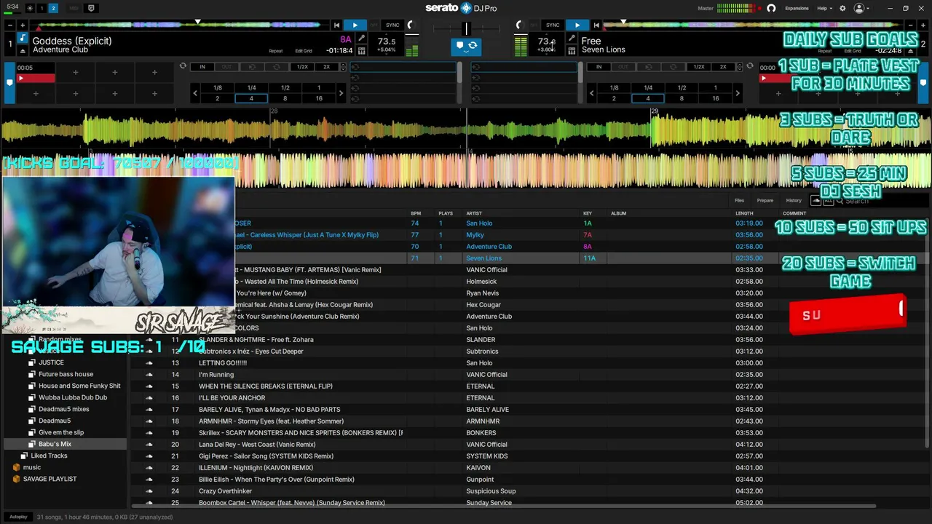Open the Serato shield panel icon

(91, 8)
